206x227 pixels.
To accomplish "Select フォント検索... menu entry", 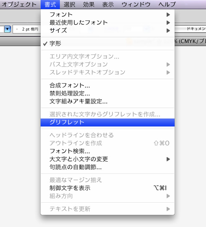I will 108,151.
